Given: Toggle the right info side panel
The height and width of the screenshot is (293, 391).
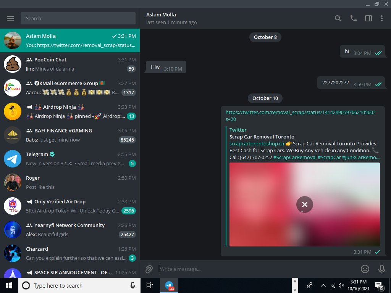Looking at the screenshot, I should pyautogui.click(x=368, y=18).
